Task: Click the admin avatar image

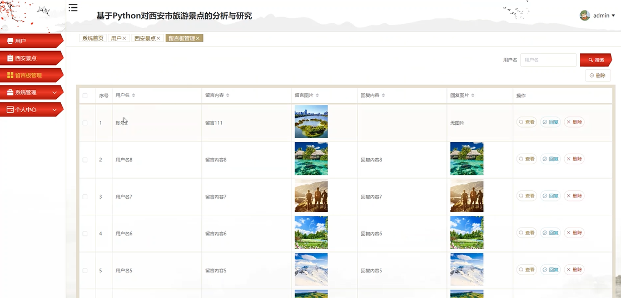Action: (x=584, y=16)
